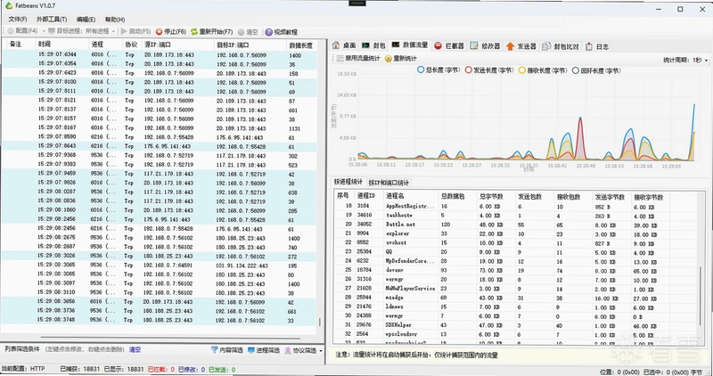The height and width of the screenshot is (376, 713).
Task: Open the 所有进程 target process dropdown
Action: coord(101,31)
